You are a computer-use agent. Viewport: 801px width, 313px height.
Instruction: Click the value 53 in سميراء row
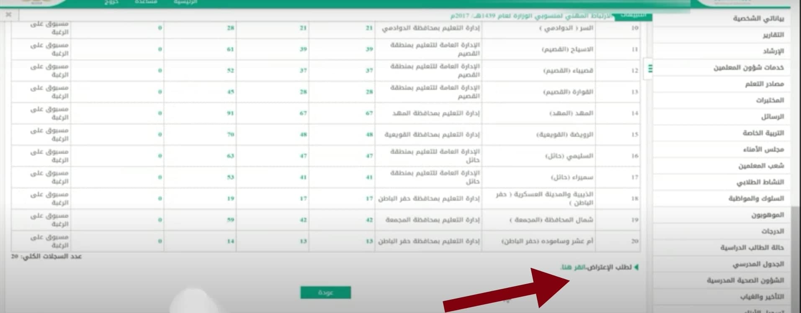(x=230, y=177)
